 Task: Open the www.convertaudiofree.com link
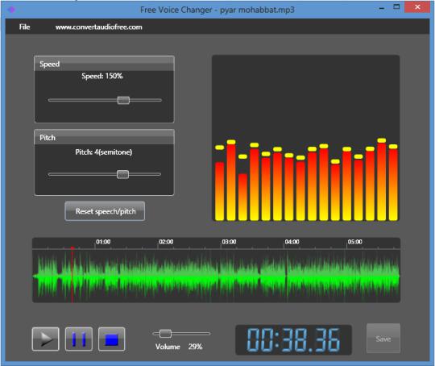pyautogui.click(x=99, y=27)
